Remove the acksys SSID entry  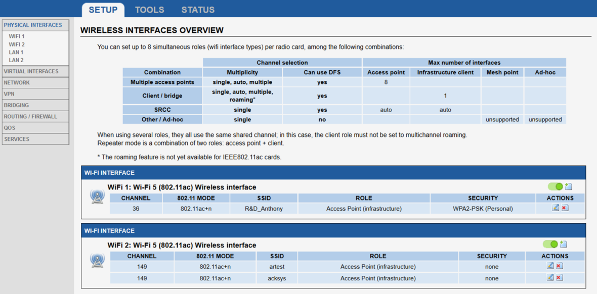tap(559, 277)
